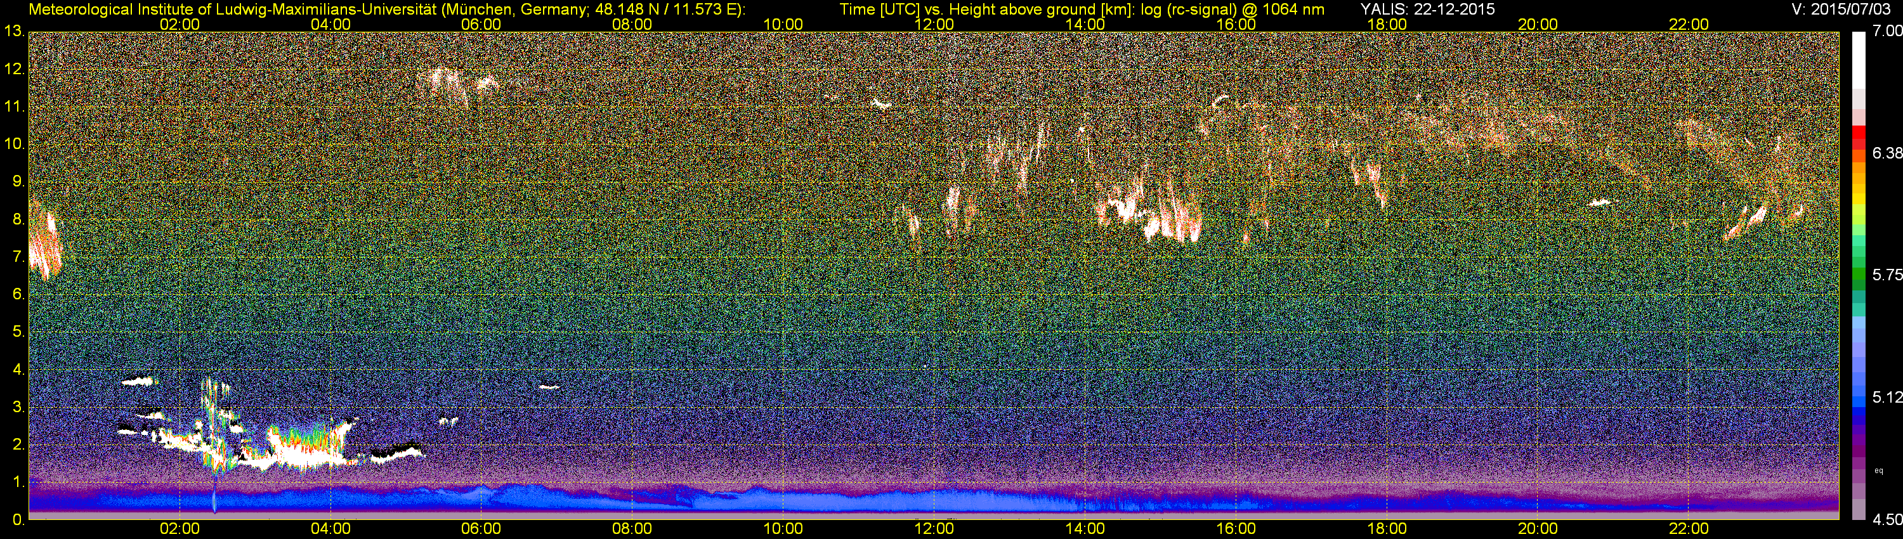
Task: Click the 0 km height axis label
Action: coord(18,520)
